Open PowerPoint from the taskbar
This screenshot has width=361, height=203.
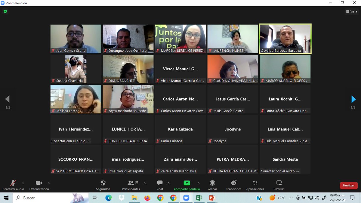[212, 198]
